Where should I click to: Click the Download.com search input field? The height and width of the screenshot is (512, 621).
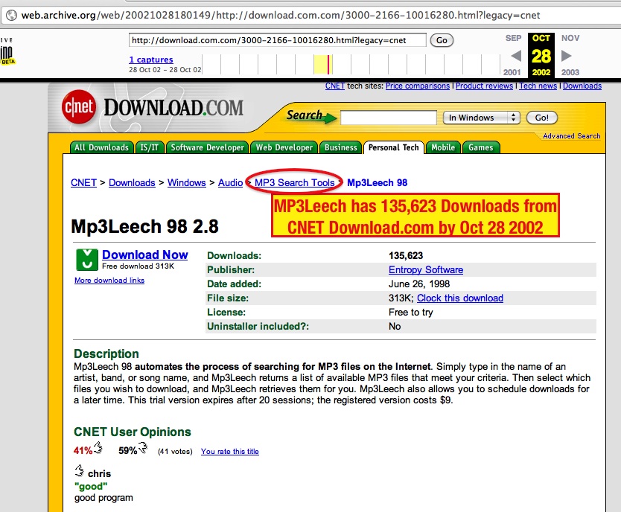(389, 118)
